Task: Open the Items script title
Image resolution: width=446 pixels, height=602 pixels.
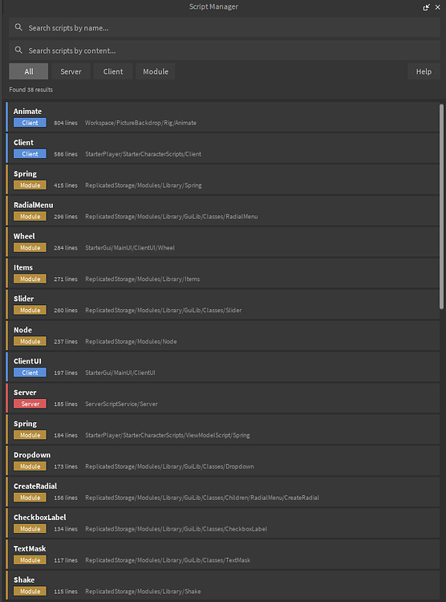Action: coord(23,267)
